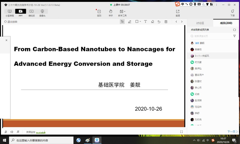Viewport: 240px width, 144px height.
Task: Select the pointer cursor tool
Action: (x=122, y=22)
